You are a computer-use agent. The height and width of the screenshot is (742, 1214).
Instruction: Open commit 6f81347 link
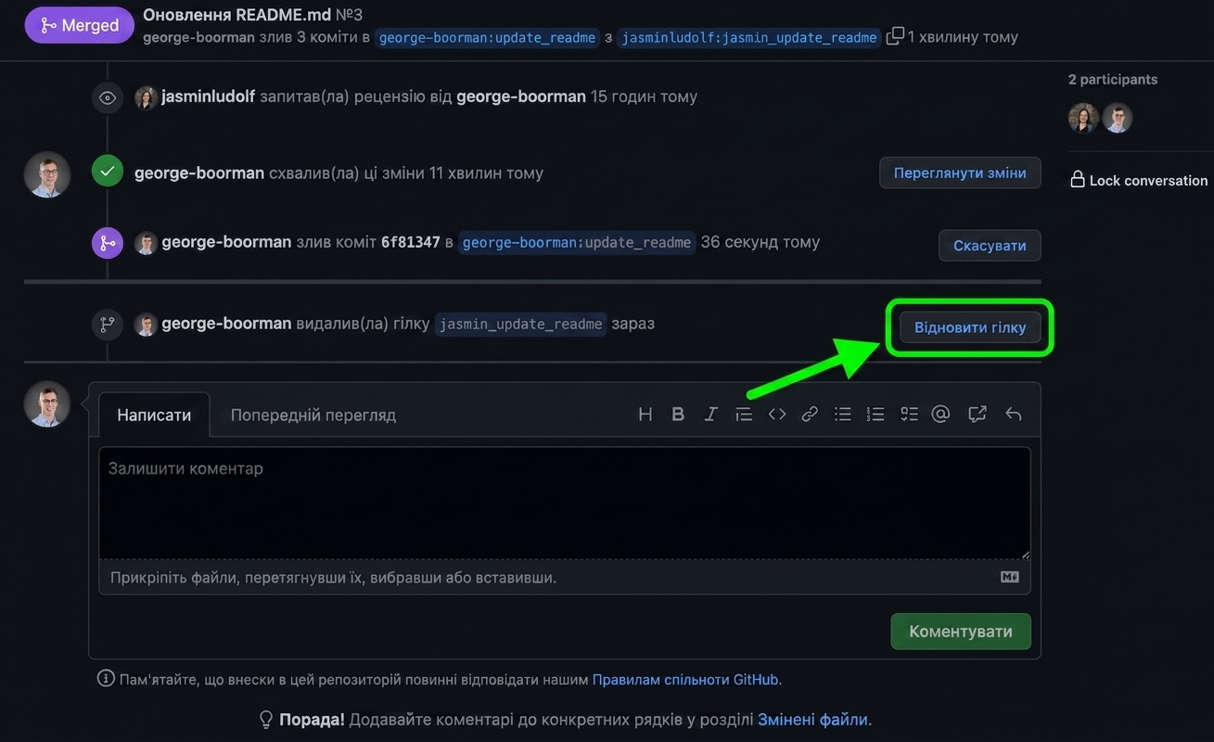411,242
